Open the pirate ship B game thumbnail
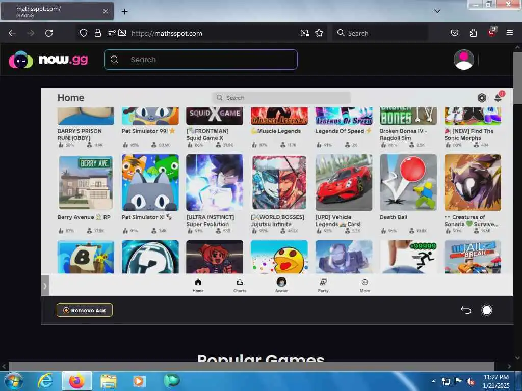 pyautogui.click(x=86, y=257)
